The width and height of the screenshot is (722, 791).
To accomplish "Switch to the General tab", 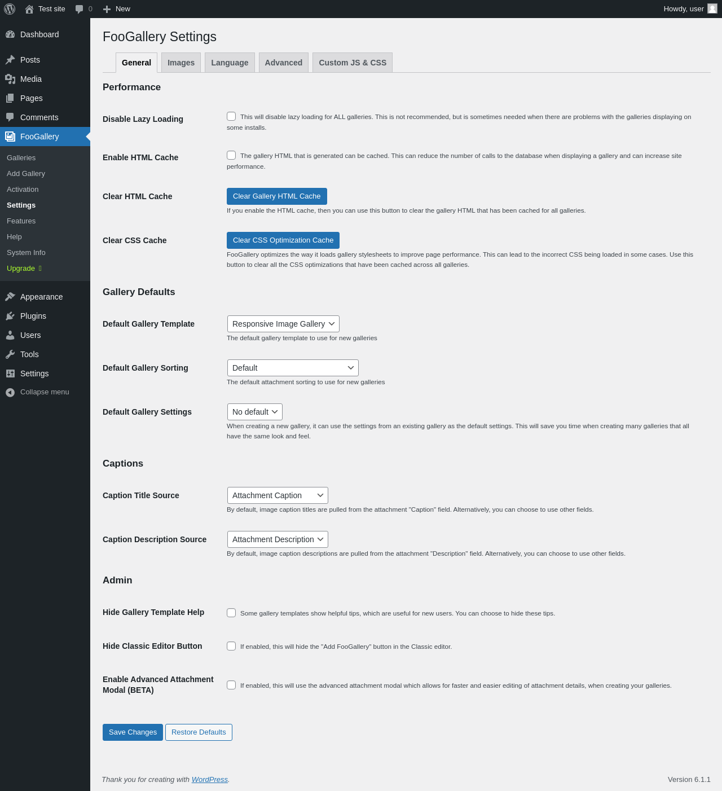I will coord(137,63).
